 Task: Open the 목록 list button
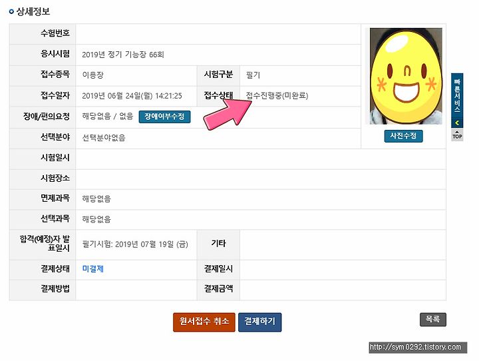point(432,320)
